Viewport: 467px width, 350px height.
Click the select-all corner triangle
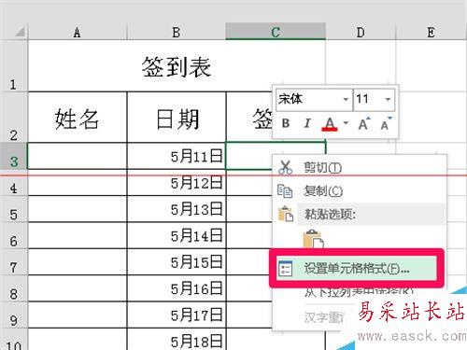point(20,32)
